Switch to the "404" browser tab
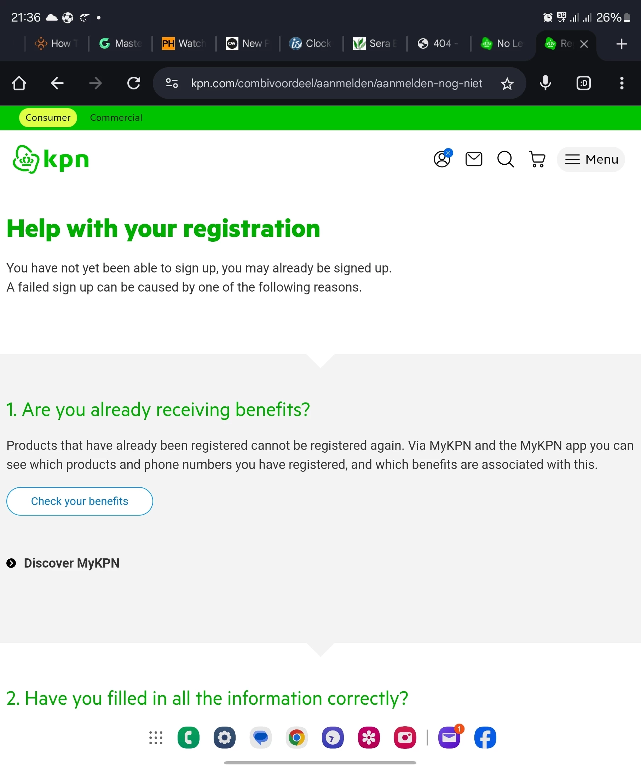The width and height of the screenshot is (641, 769). coord(439,43)
